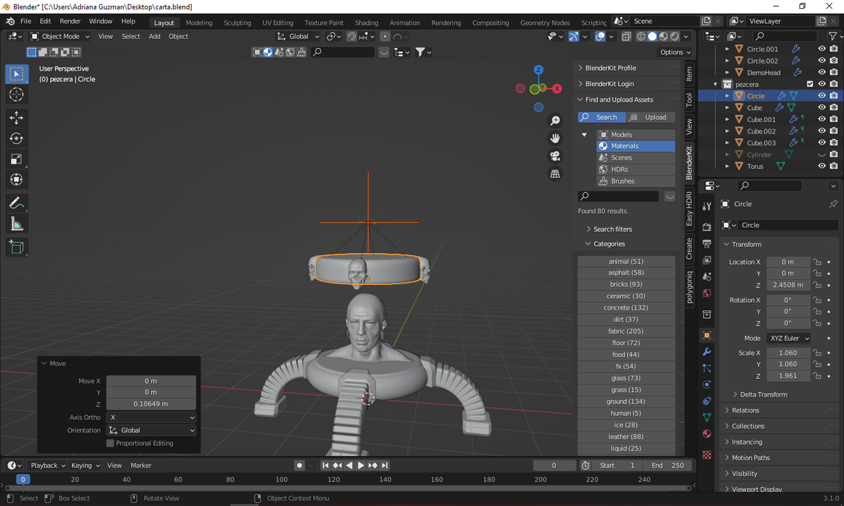This screenshot has width=844, height=506.
Task: Click the Pan view hand icon
Action: [555, 138]
